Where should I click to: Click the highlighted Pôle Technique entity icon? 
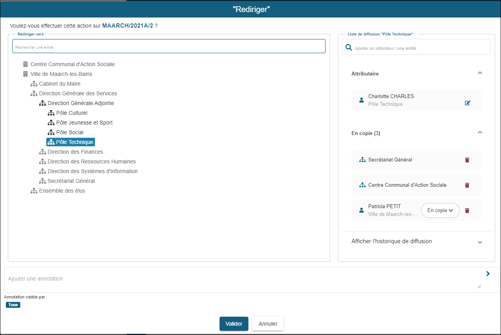tap(51, 142)
